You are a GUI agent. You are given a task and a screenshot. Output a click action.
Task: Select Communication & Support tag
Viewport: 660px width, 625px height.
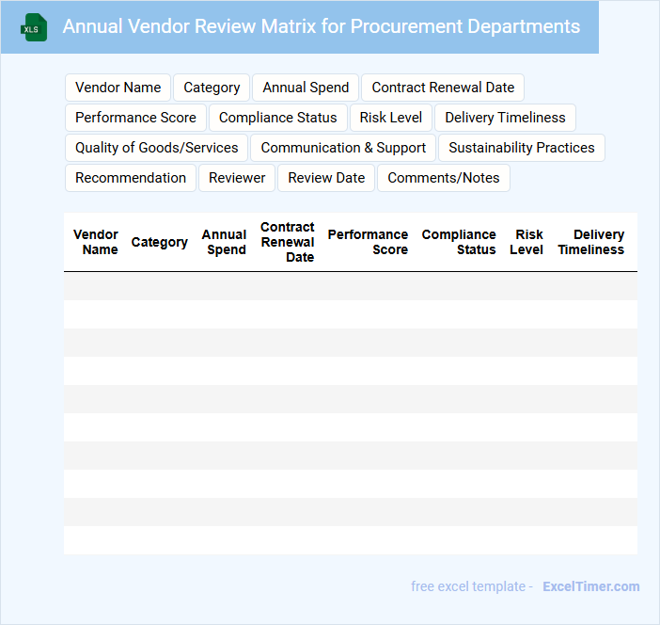coord(343,148)
